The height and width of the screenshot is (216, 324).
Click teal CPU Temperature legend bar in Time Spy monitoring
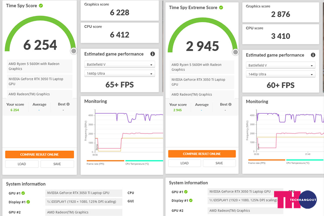click(144, 161)
